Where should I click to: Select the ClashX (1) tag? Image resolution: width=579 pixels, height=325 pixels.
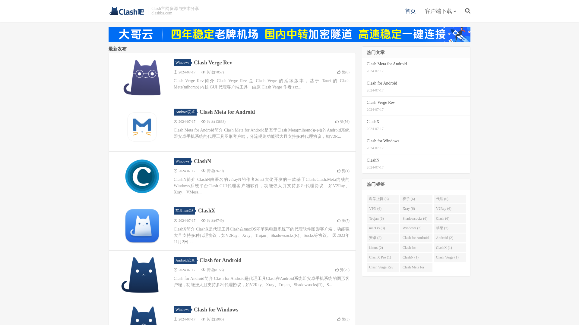tap(450, 248)
